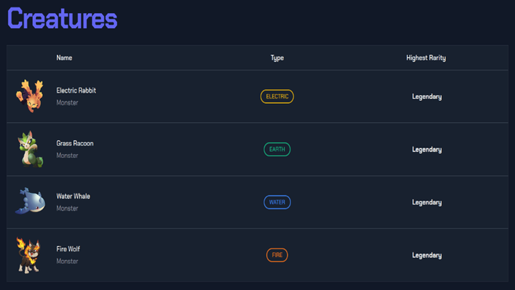Click the Highest Rarity column header
This screenshot has height=290, width=515.
click(426, 58)
